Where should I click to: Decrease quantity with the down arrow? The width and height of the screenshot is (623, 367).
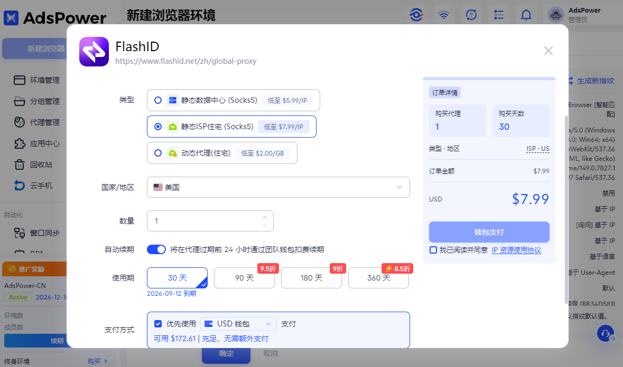point(265,225)
